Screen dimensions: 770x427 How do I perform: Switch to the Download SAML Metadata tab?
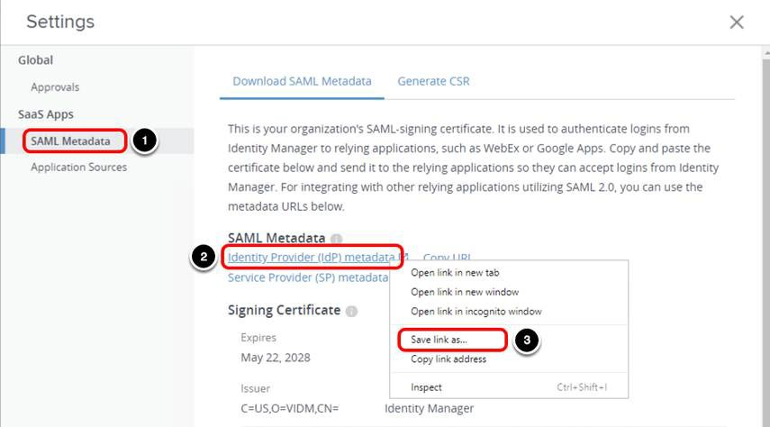302,81
